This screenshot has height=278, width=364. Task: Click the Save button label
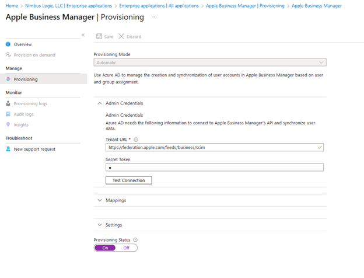(109, 37)
